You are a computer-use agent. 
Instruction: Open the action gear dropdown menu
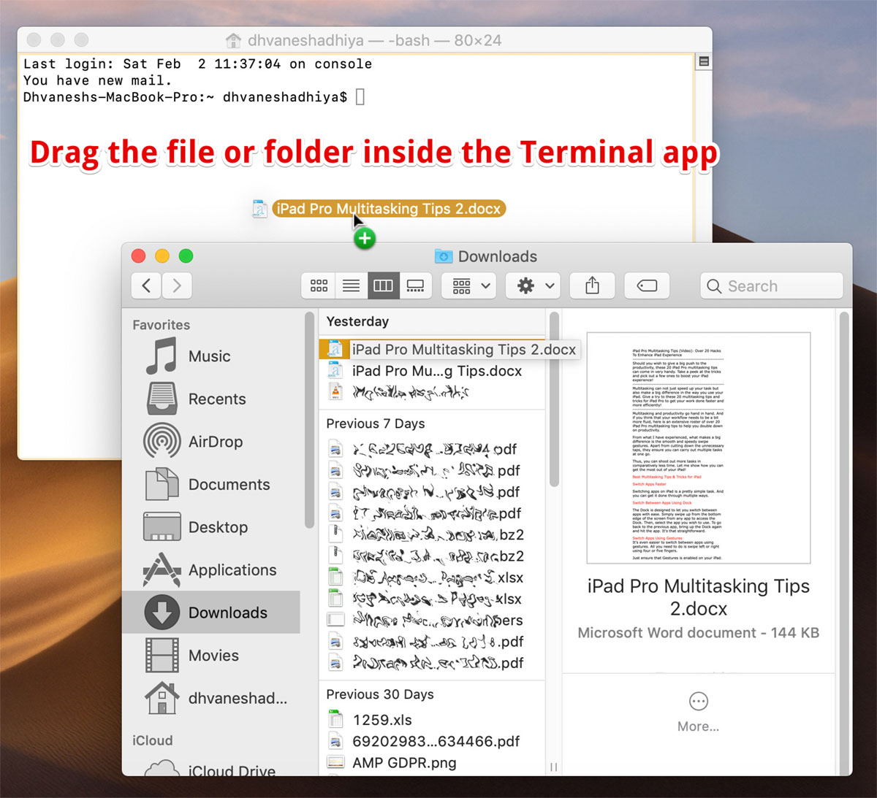532,285
